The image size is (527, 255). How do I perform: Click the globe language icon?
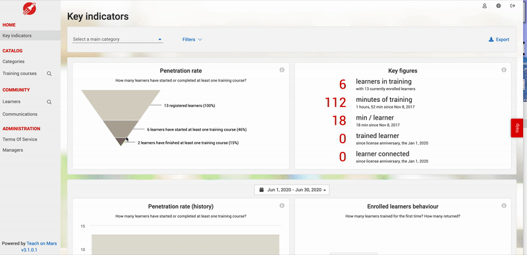click(499, 6)
